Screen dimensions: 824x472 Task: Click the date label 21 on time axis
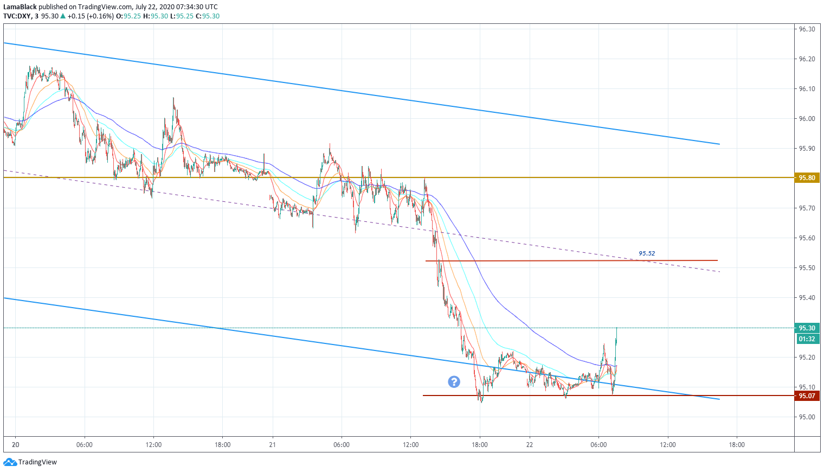272,445
